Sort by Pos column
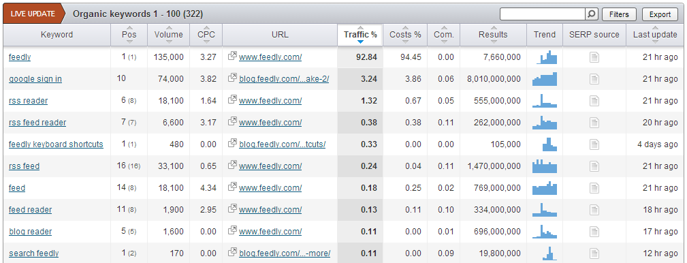This screenshot has width=687, height=263. pyautogui.click(x=129, y=35)
